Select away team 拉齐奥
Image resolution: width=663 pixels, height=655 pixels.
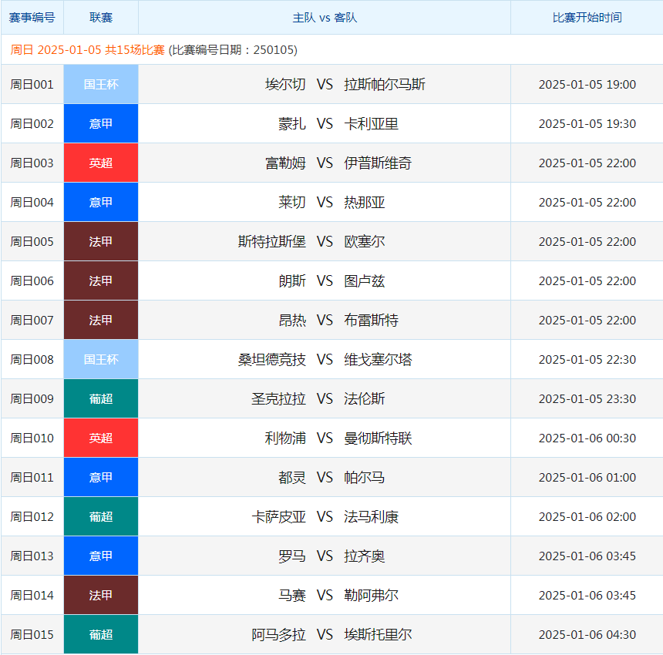365,556
